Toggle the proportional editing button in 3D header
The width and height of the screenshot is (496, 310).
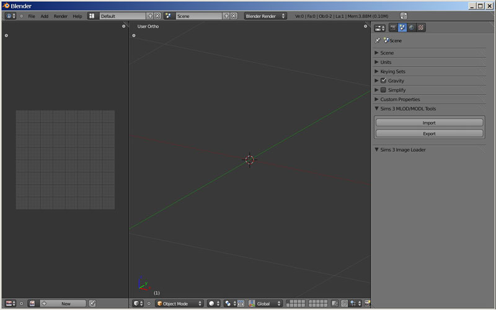pyautogui.click(x=344, y=303)
